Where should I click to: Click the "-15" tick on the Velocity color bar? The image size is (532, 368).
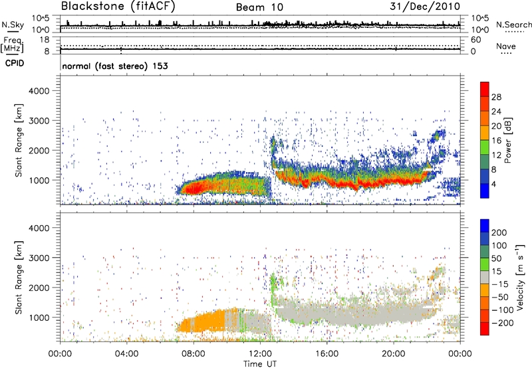click(x=500, y=284)
